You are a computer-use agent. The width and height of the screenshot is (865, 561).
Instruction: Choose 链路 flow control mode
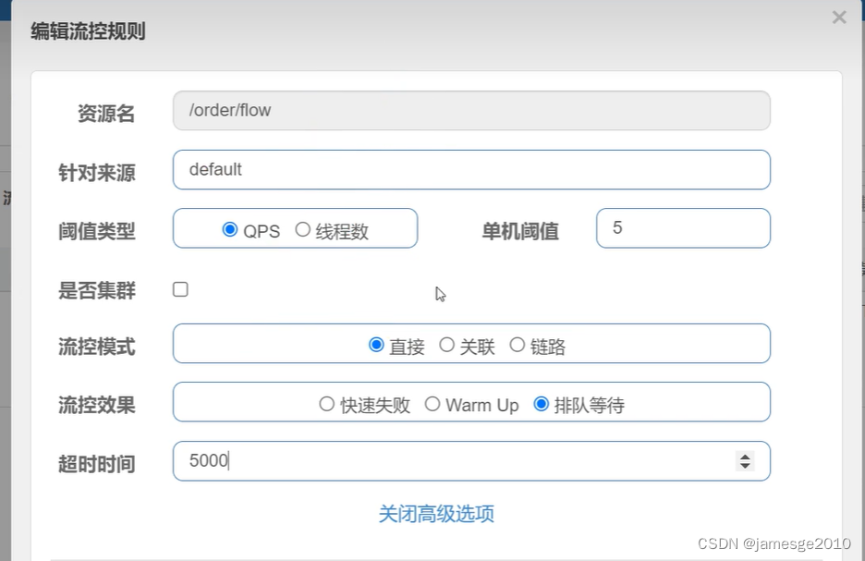point(517,345)
